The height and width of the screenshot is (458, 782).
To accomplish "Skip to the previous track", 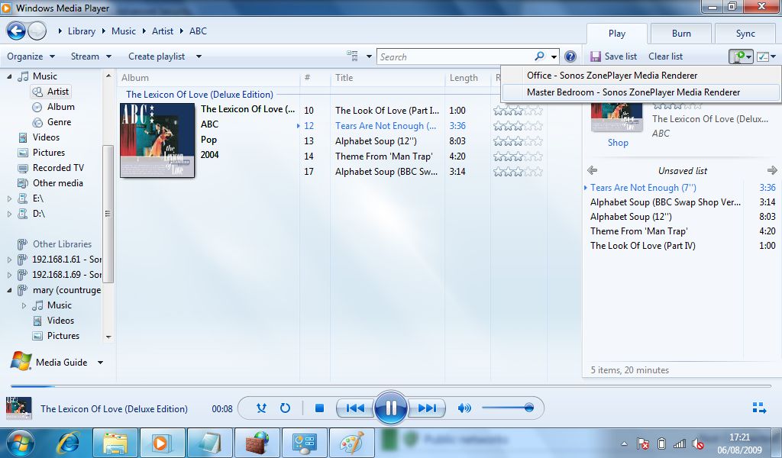I will click(355, 408).
